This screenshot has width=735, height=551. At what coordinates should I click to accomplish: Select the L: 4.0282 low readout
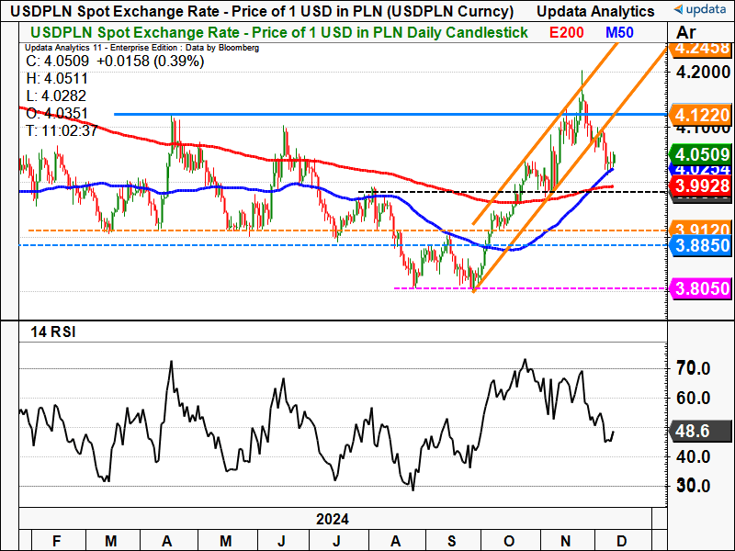(56, 96)
